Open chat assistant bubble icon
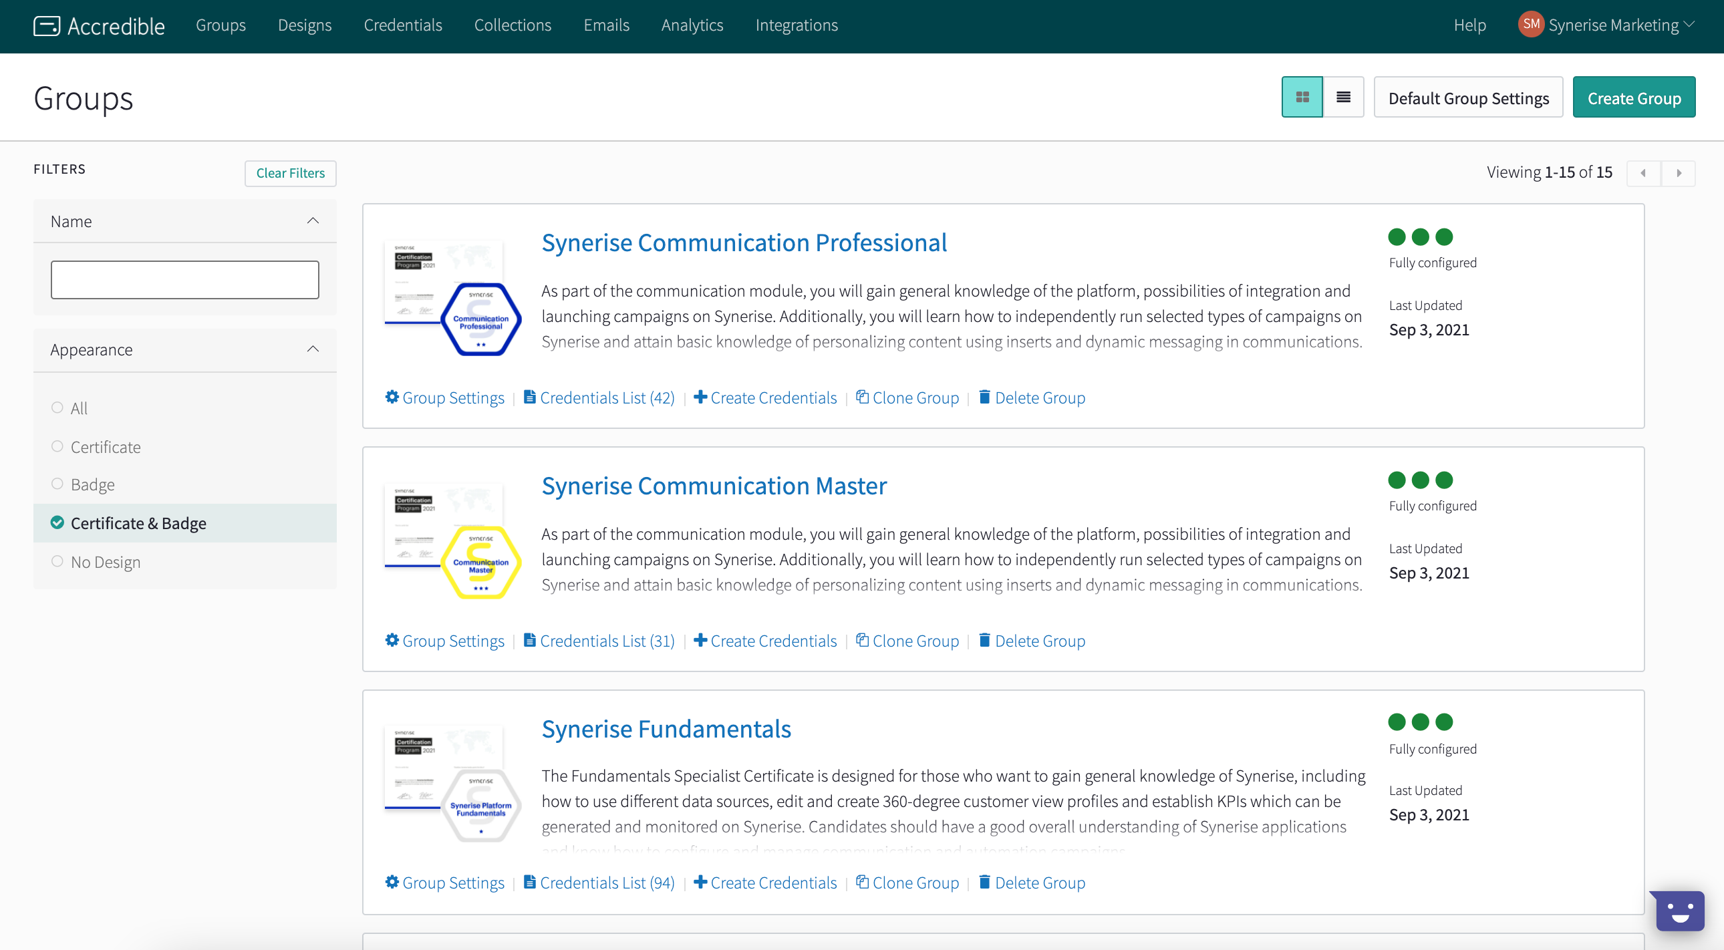The height and width of the screenshot is (950, 1724). 1680,911
